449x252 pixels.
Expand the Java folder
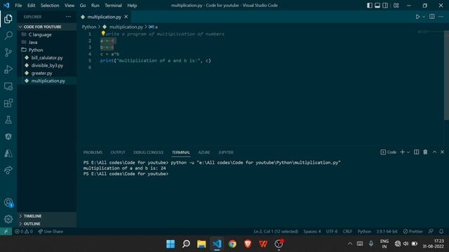(47, 42)
